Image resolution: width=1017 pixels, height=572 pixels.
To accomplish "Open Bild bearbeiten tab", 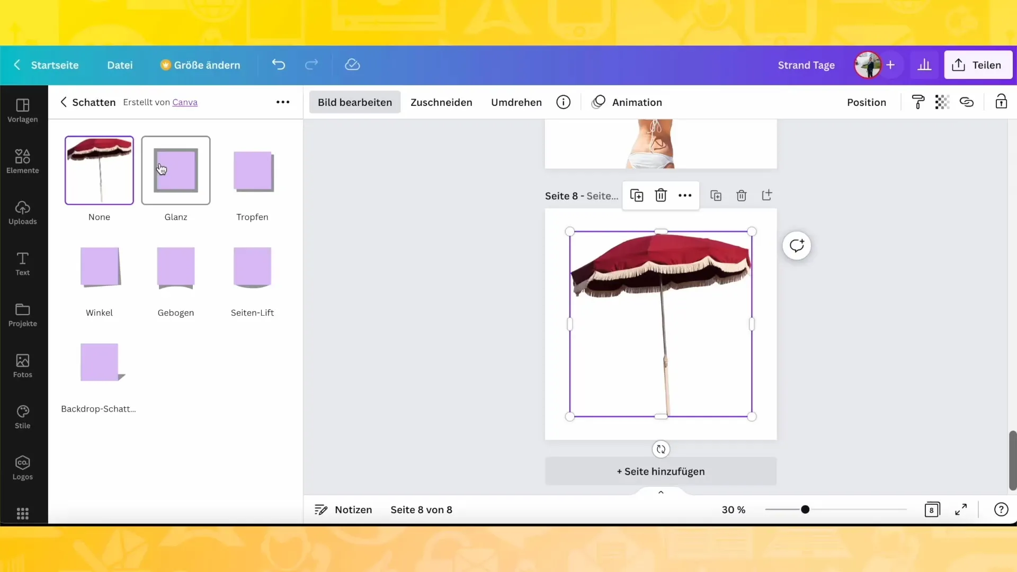I will [355, 102].
